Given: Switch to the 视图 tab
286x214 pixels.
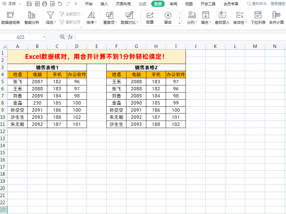Looking at the screenshot, I should click(x=189, y=4).
